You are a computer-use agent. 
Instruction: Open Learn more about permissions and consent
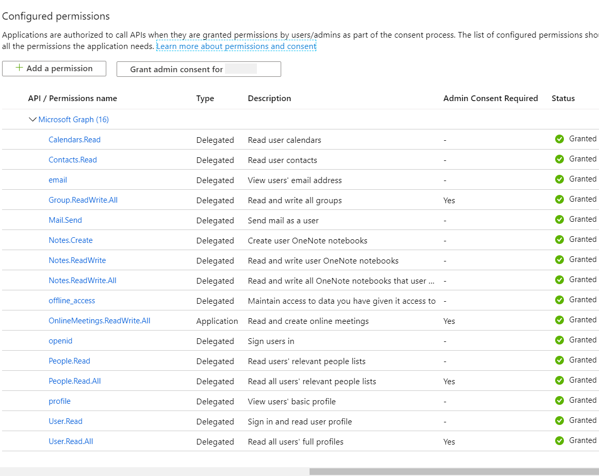[236, 46]
